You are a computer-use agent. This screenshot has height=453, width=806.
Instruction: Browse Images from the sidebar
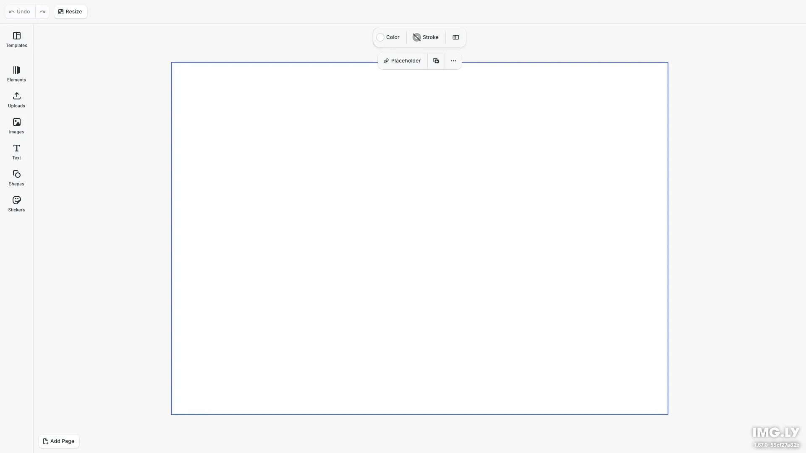click(x=16, y=126)
